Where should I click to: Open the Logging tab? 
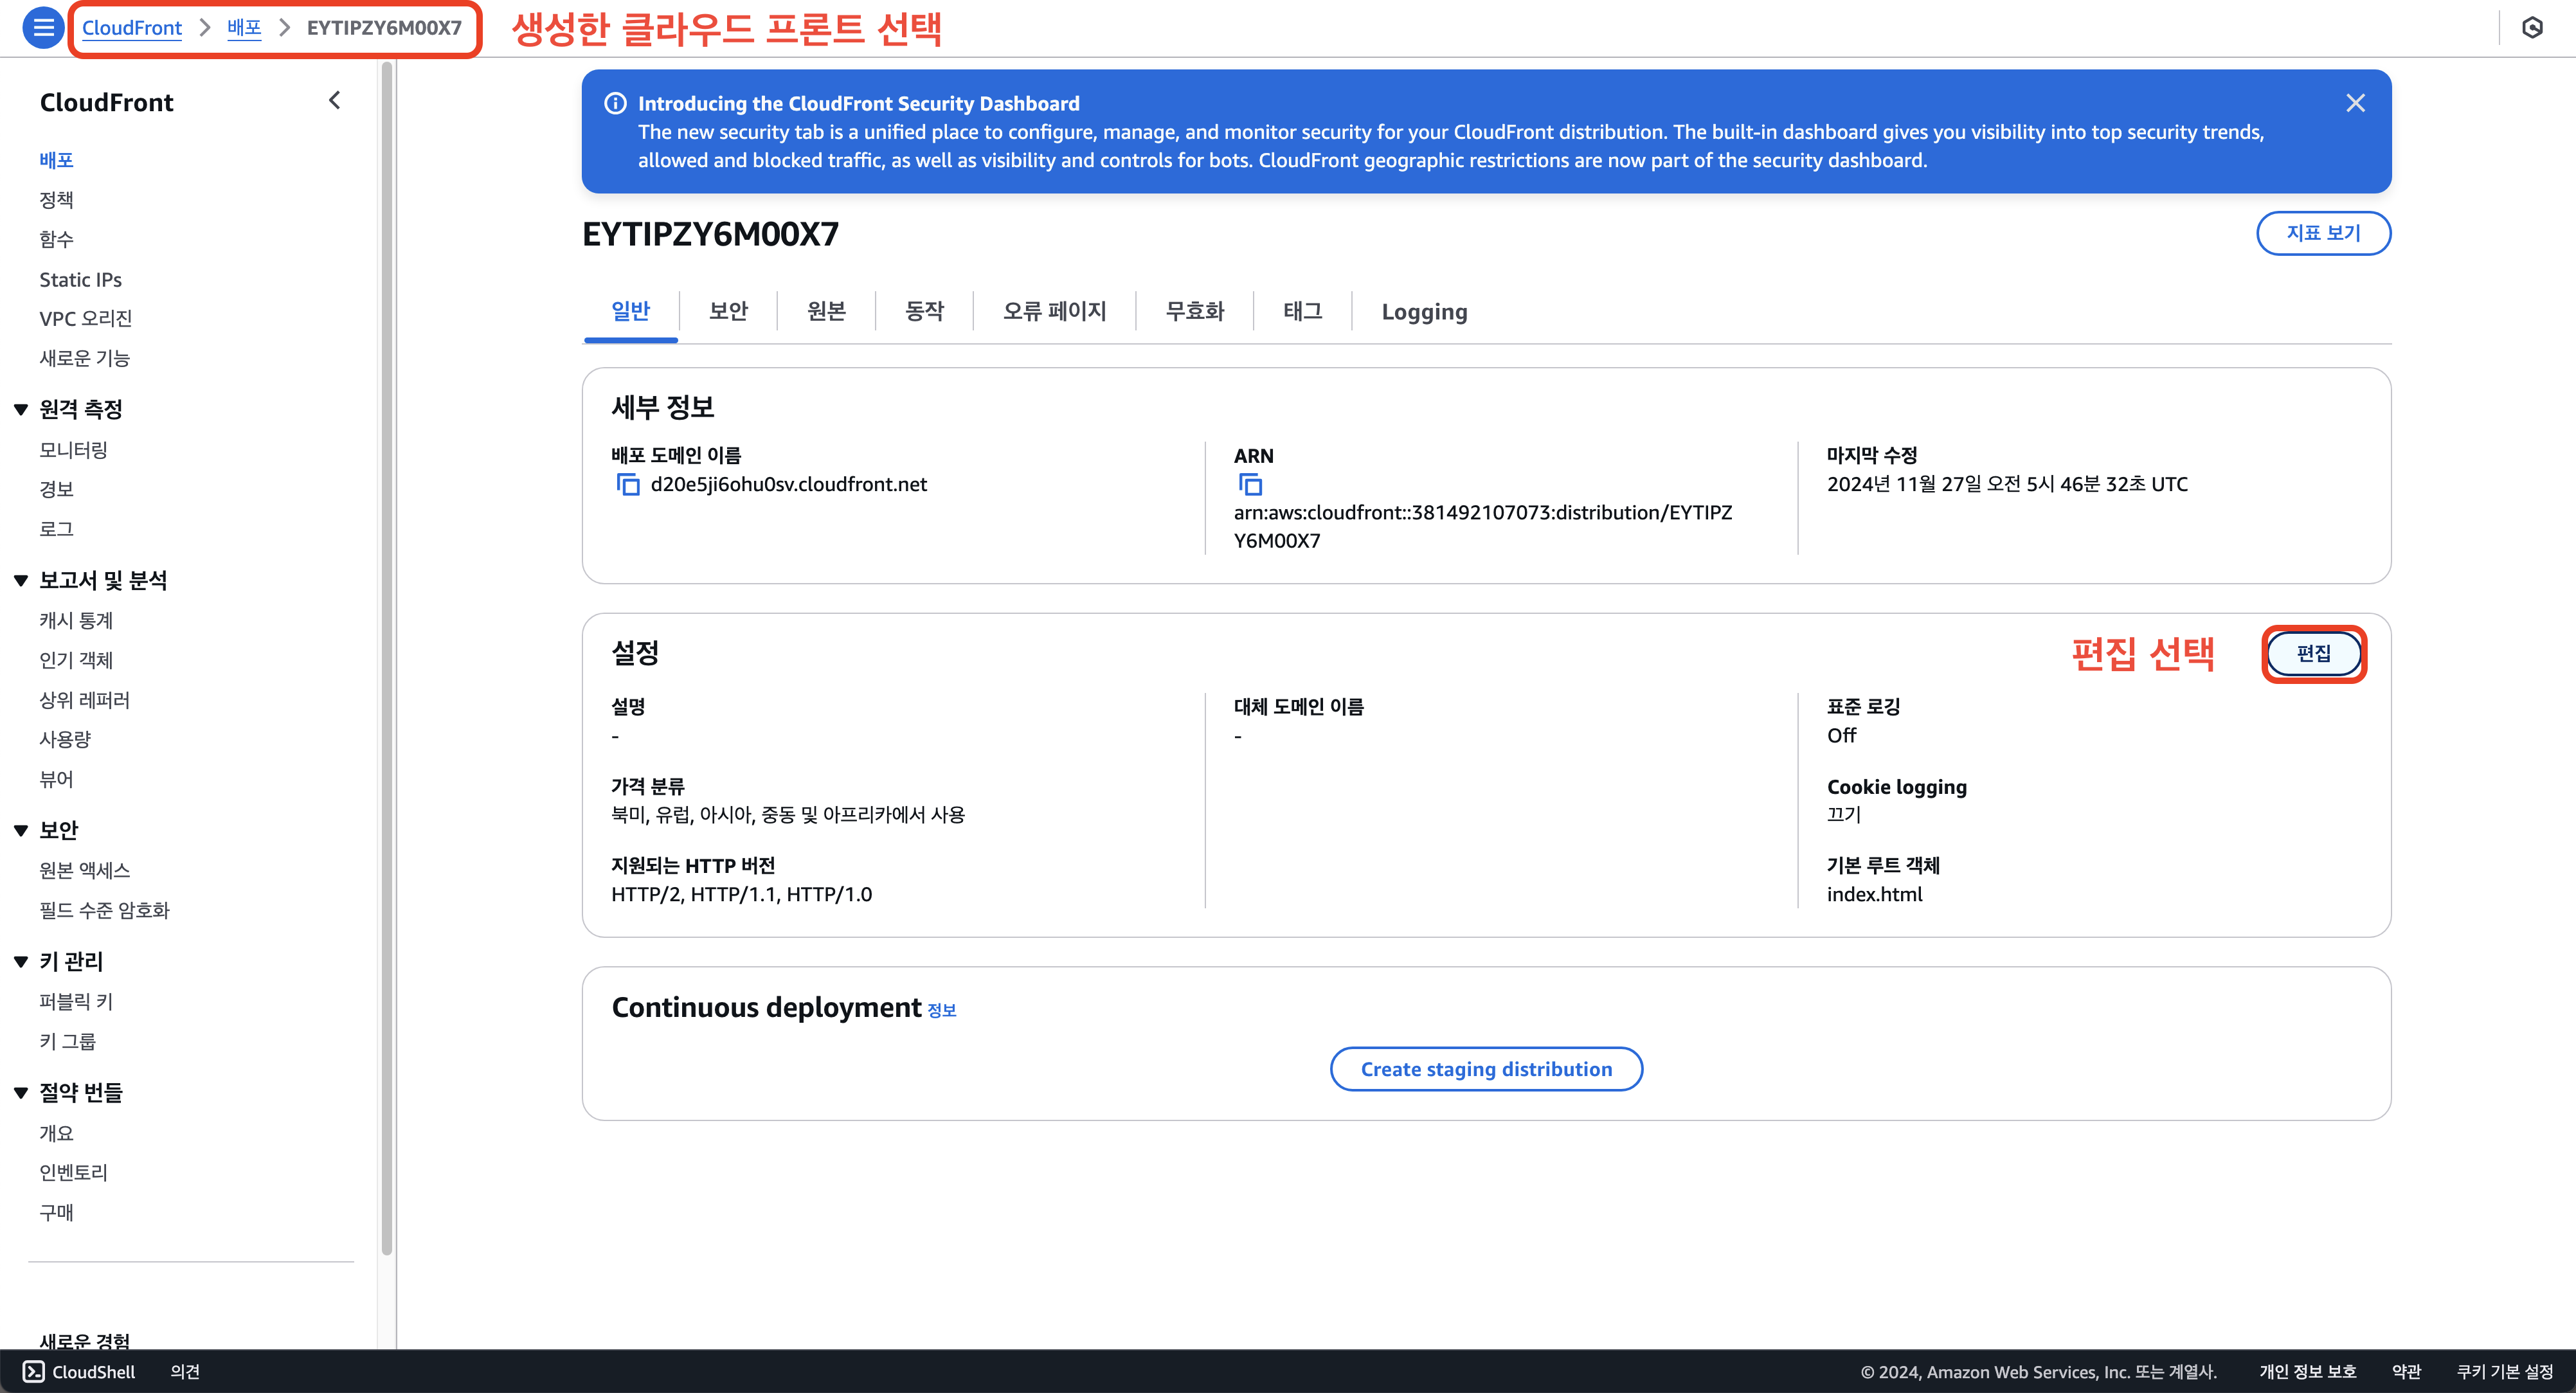1425,311
